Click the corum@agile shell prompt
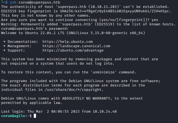 [15, 116]
